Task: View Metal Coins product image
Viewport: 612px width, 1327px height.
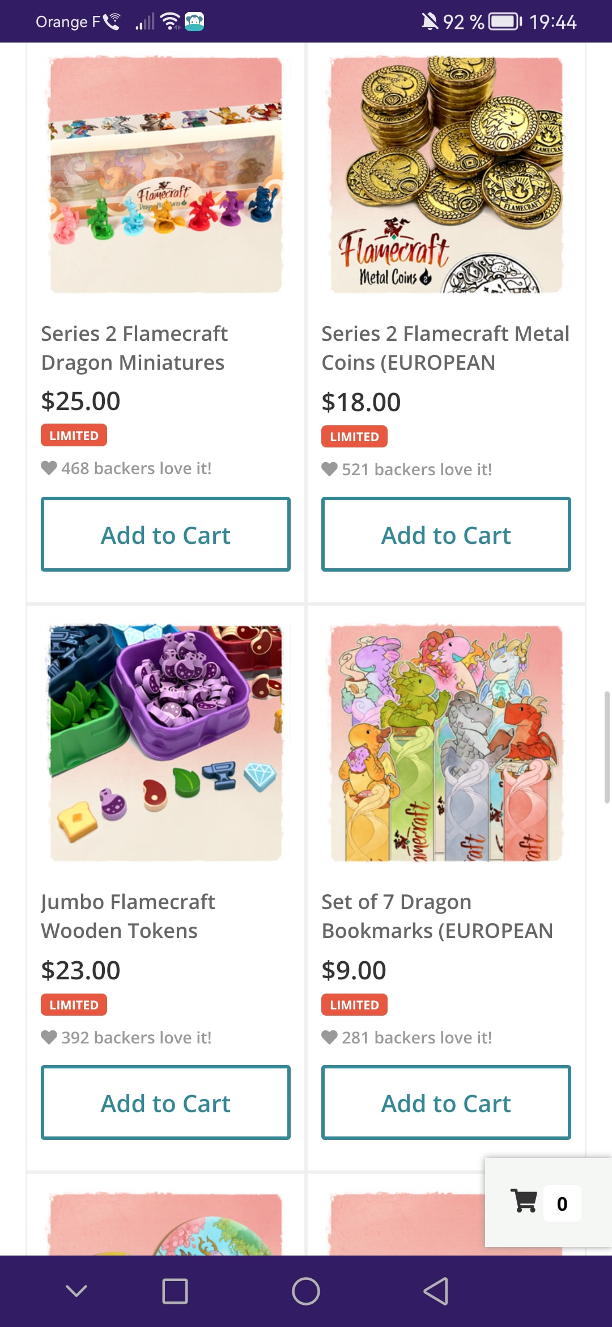Action: pos(447,175)
